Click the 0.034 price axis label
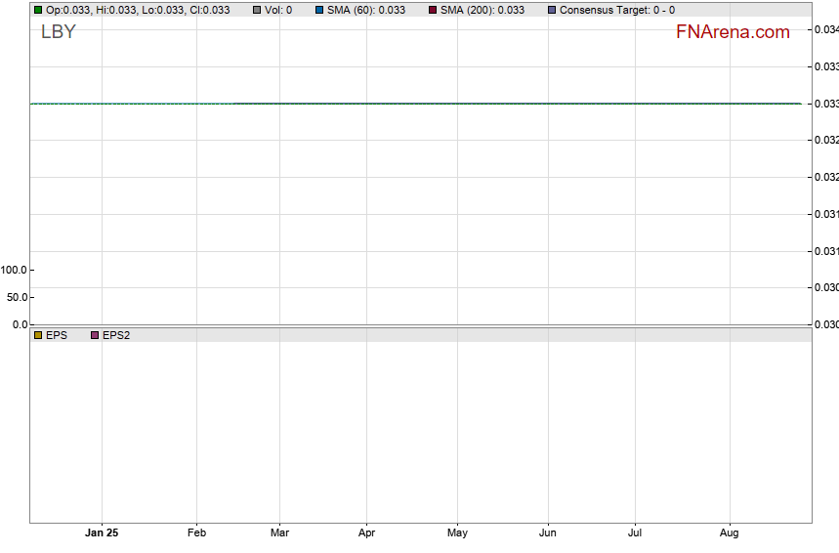Screen dimensions: 839x553 point(826,29)
